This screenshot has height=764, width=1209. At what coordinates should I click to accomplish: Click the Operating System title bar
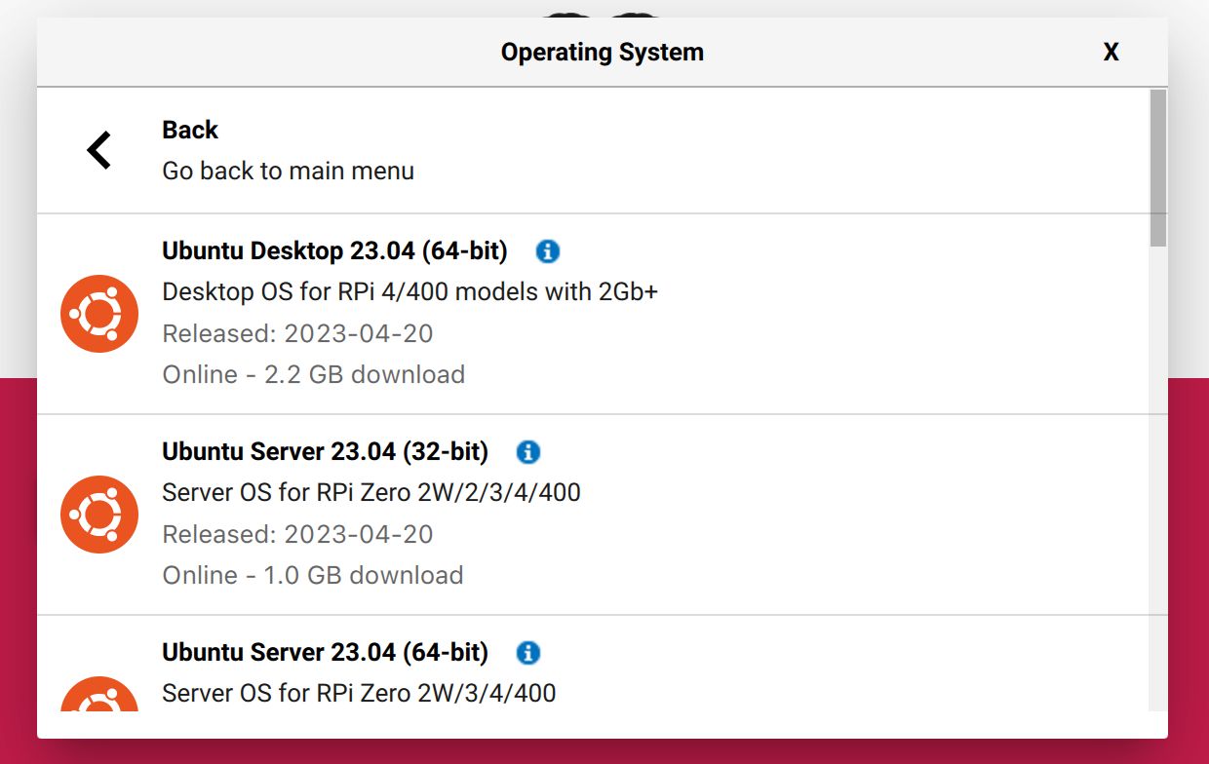point(602,52)
